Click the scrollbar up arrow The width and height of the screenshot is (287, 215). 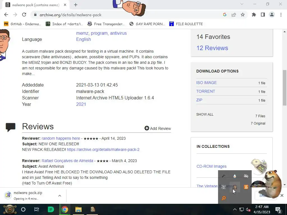pos(285,32)
